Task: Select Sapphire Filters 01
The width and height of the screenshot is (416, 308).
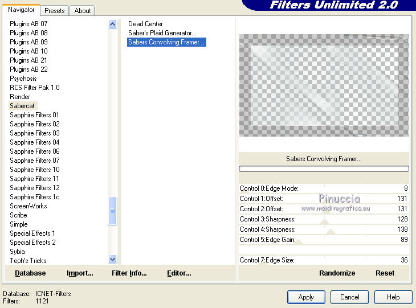Action: (35, 115)
